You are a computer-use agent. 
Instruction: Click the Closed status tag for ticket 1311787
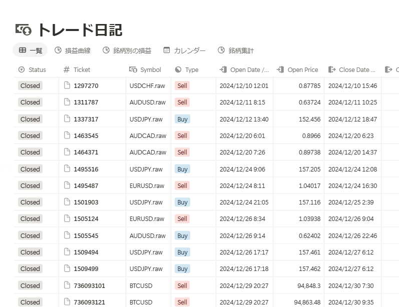coord(30,102)
